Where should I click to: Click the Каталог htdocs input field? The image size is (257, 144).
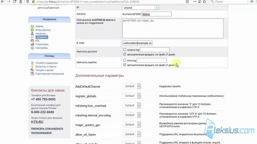click(x=156, y=14)
